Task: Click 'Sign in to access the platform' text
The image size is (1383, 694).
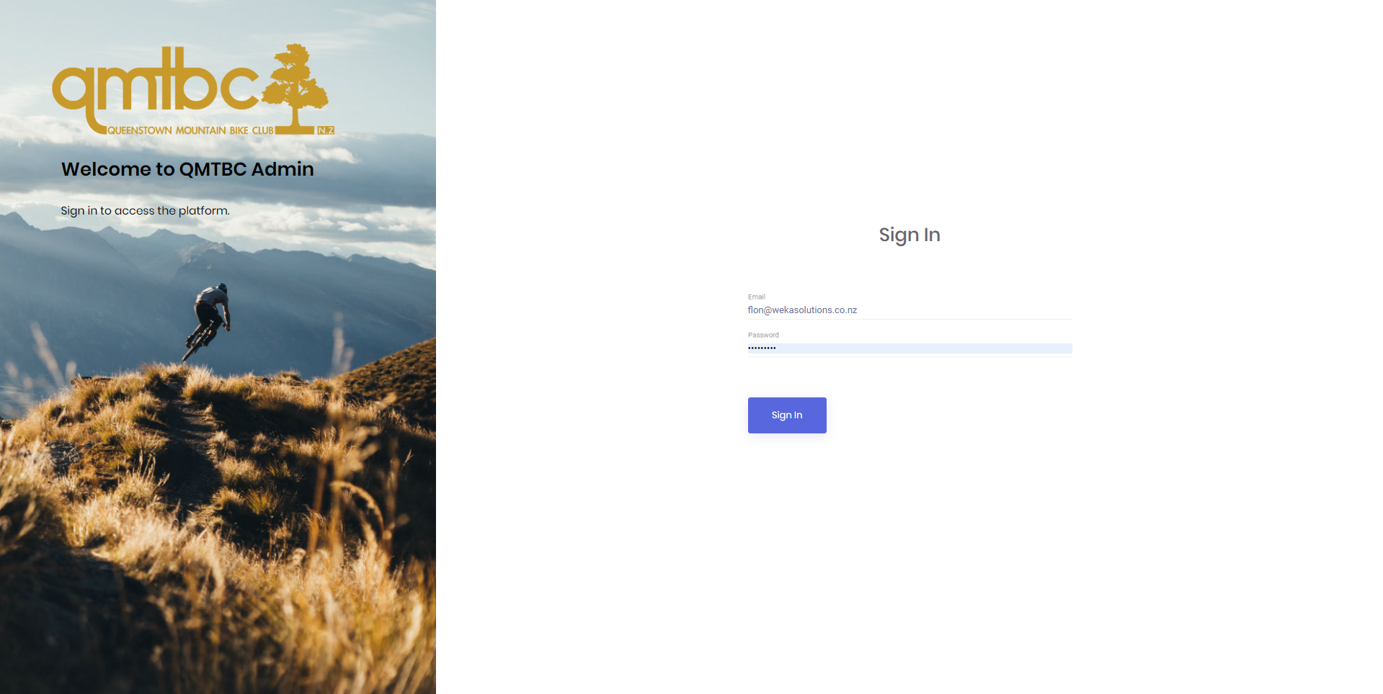Action: (x=145, y=210)
